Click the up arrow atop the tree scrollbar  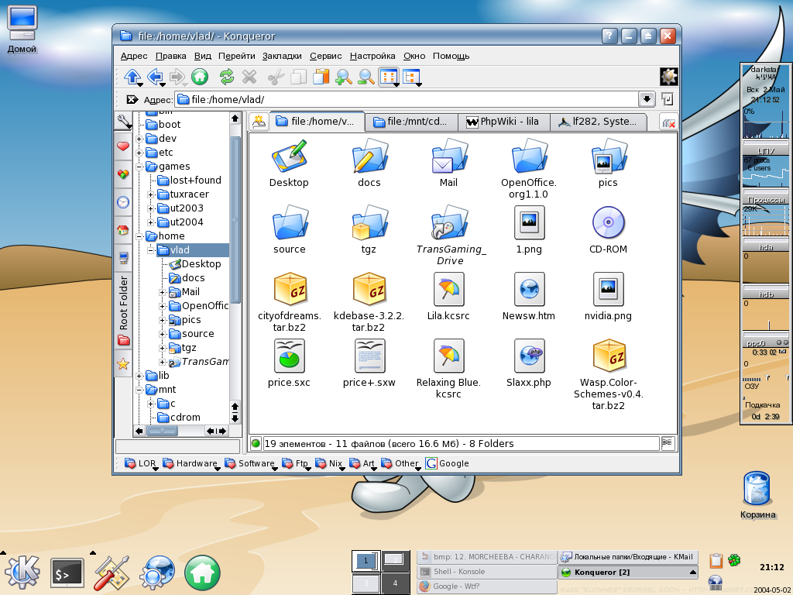coord(235,119)
